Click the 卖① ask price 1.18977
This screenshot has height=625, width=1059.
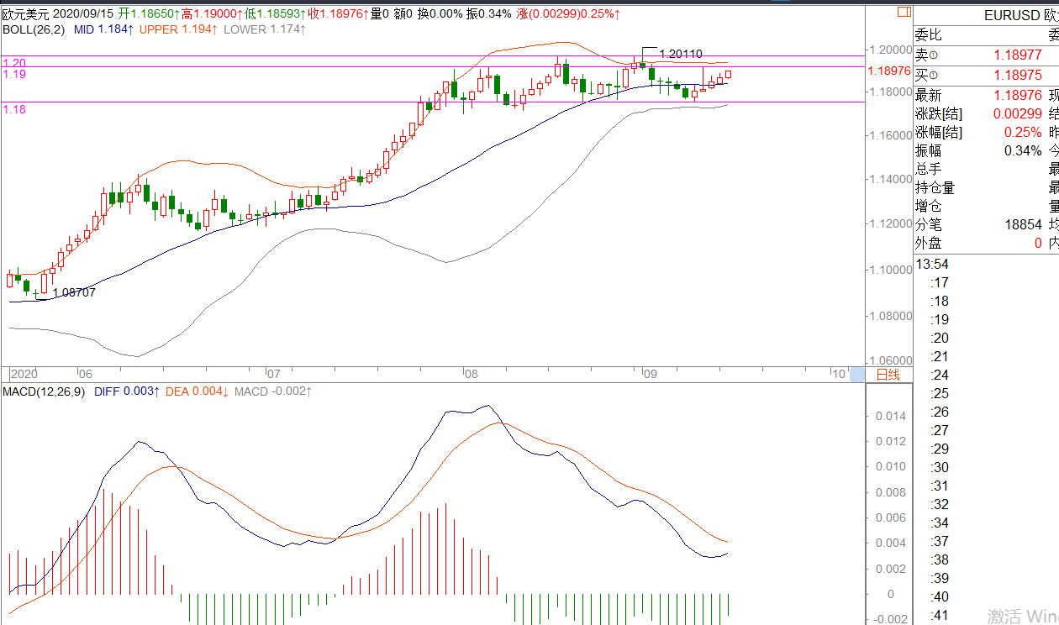(1018, 55)
